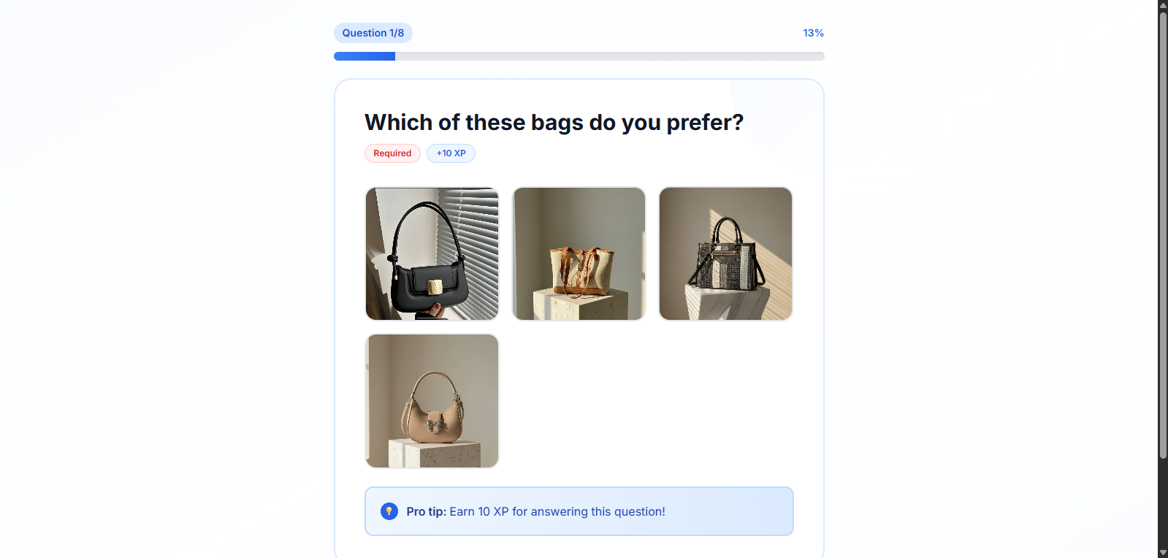Click the unfilled gray progress bar track
The width and height of the screenshot is (1168, 558).
(610, 56)
